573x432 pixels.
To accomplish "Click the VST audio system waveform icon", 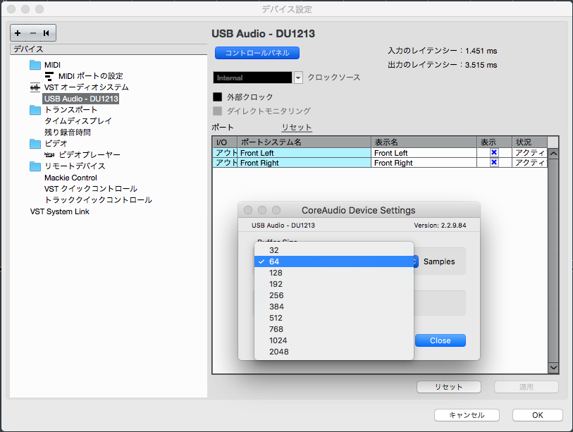I will click(35, 87).
